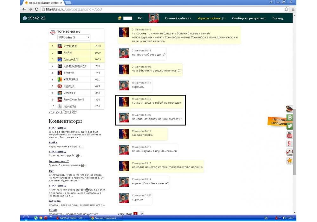This screenshot has height=222, width=317.
Task: Click BogdanZadorojn's avatar icon in top-10
Action: click(x=60, y=66)
